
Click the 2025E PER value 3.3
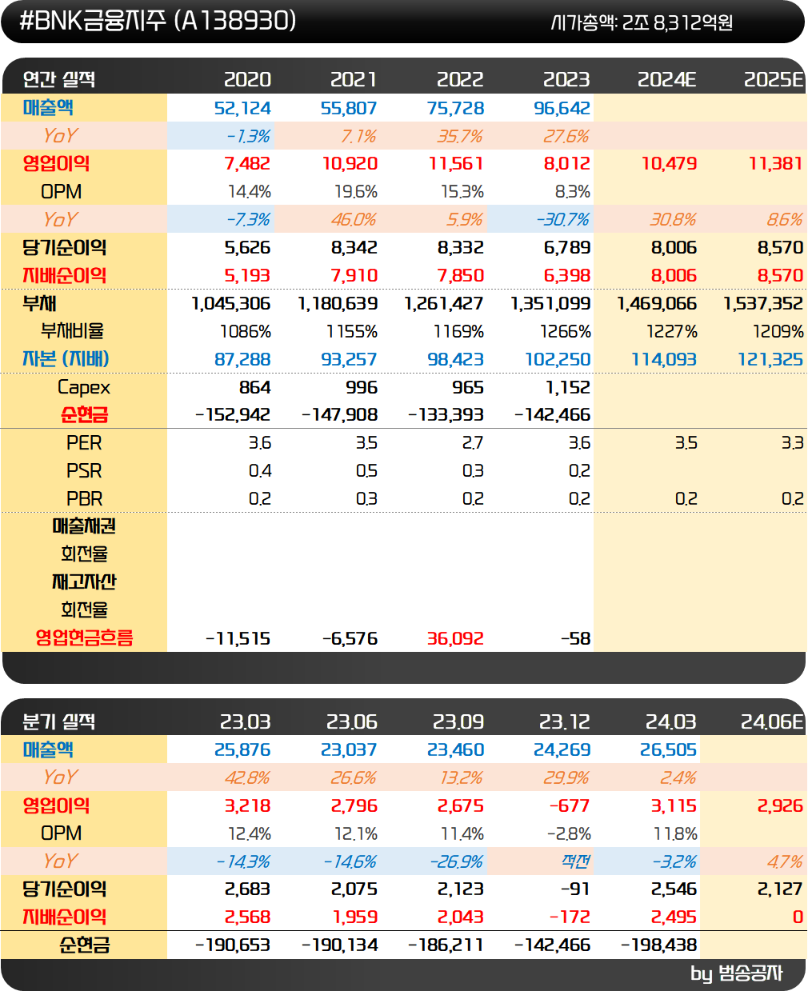tap(792, 442)
